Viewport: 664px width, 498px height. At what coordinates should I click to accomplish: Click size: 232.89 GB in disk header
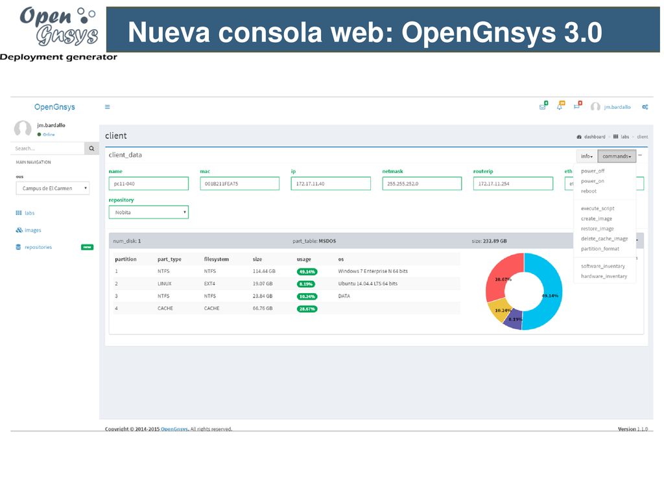click(489, 241)
